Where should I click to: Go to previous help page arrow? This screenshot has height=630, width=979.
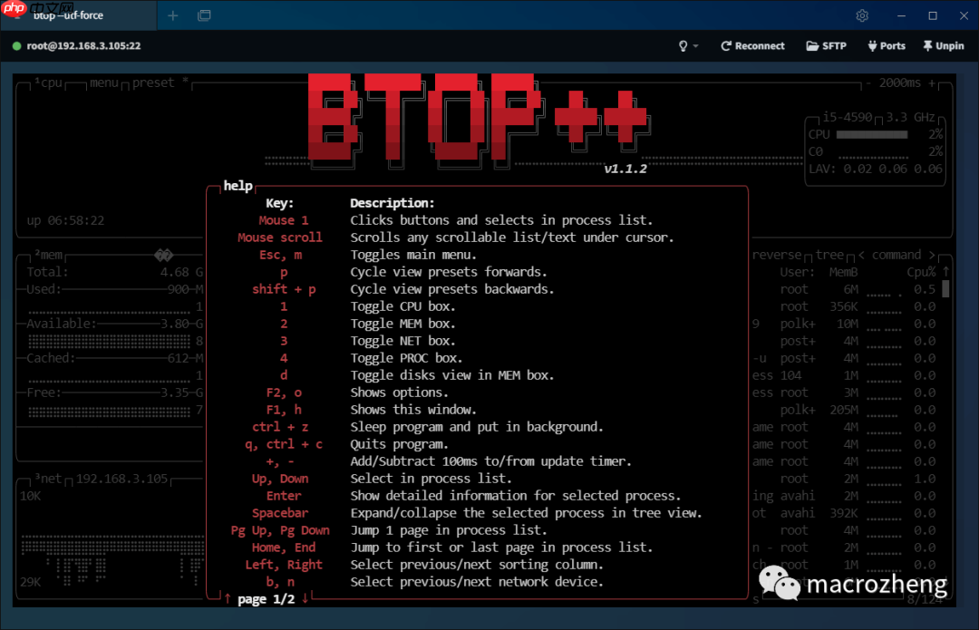(x=228, y=598)
